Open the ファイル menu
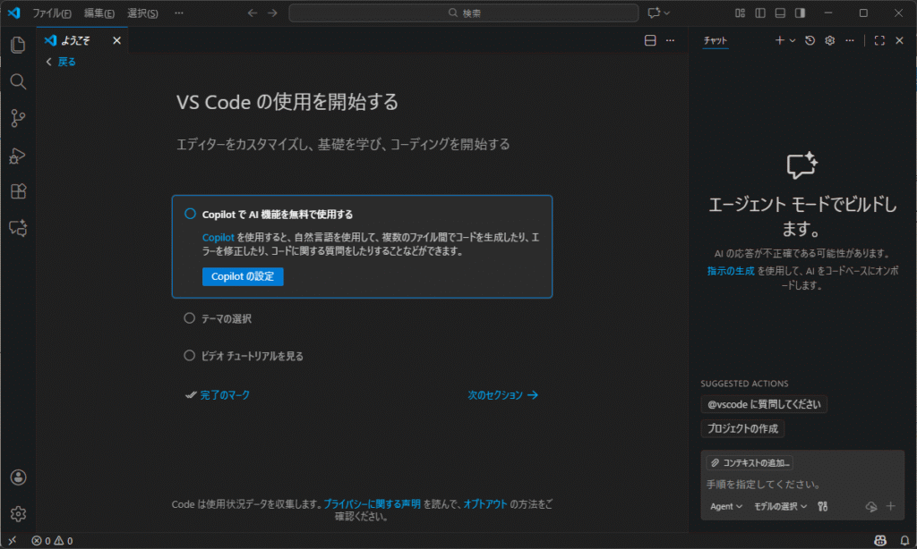This screenshot has width=917, height=549. click(51, 13)
